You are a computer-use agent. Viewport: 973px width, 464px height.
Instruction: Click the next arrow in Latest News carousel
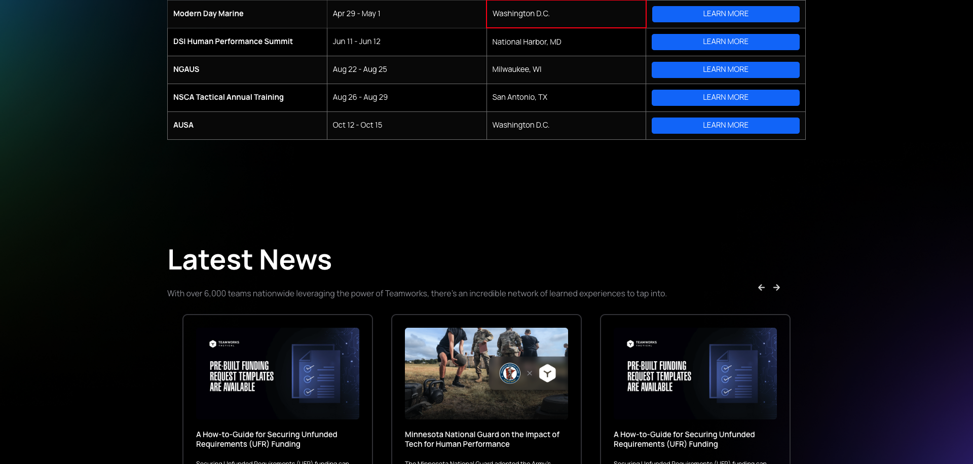(x=776, y=287)
